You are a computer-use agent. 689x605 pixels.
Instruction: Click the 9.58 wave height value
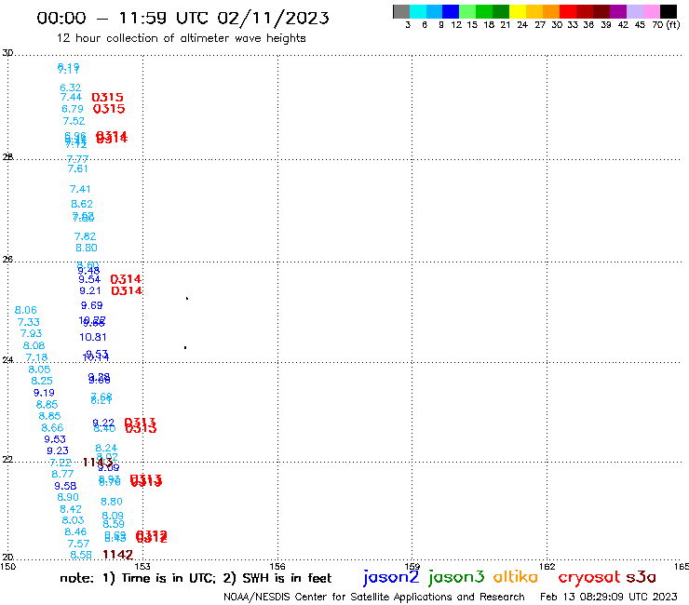[x=65, y=486]
